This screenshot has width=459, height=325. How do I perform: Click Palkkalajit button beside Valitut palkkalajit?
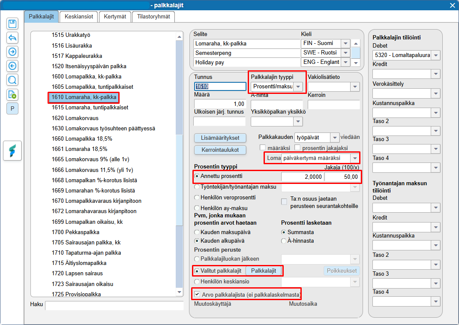click(264, 271)
